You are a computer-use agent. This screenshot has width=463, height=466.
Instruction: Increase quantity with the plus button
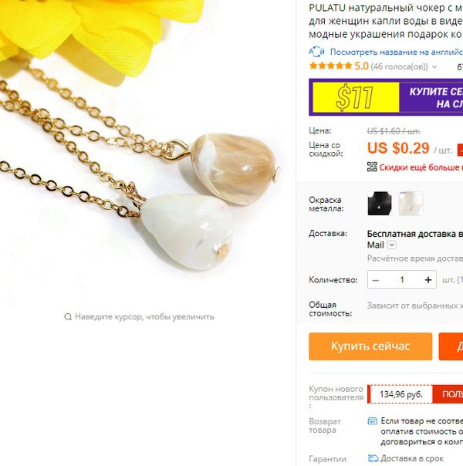428,280
